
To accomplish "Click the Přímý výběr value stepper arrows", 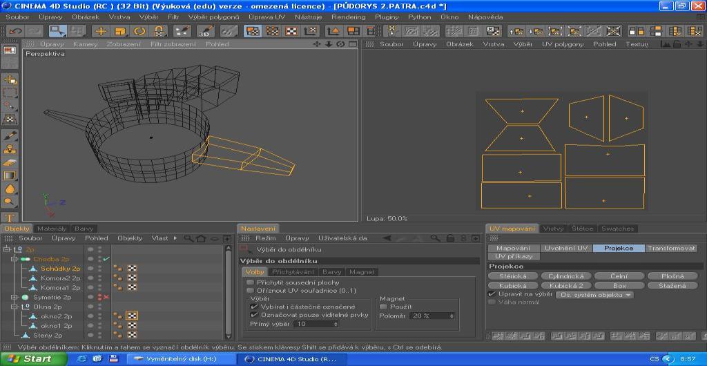I will 336,324.
